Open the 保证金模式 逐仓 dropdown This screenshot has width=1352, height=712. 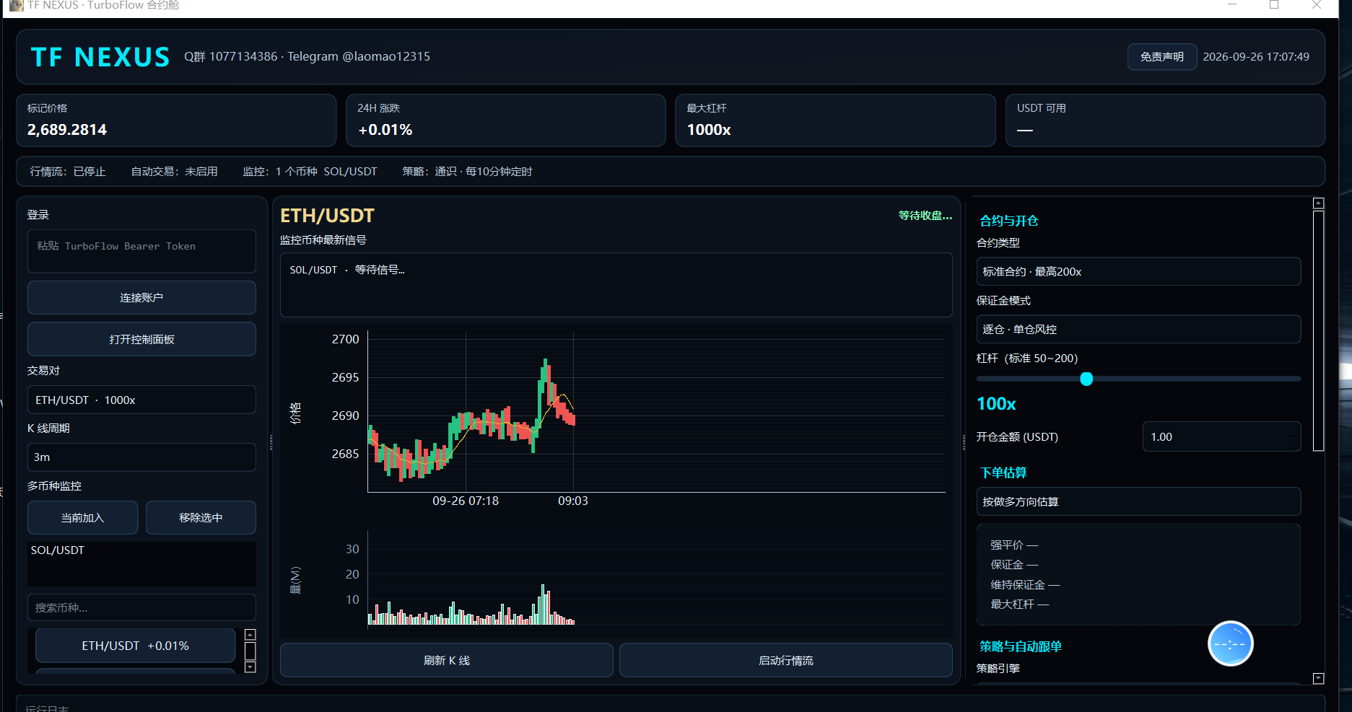(1138, 329)
